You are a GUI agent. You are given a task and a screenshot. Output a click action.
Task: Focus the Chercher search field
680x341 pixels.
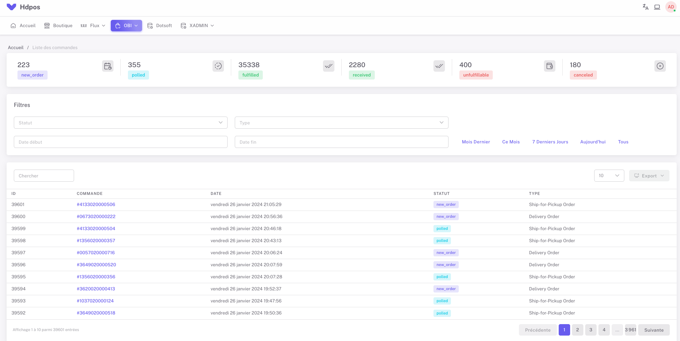[44, 176]
